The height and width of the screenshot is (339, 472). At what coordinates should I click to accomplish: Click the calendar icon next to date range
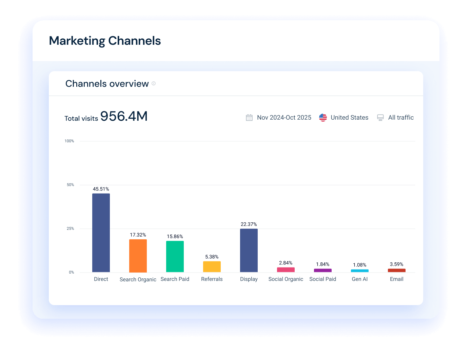pos(249,117)
